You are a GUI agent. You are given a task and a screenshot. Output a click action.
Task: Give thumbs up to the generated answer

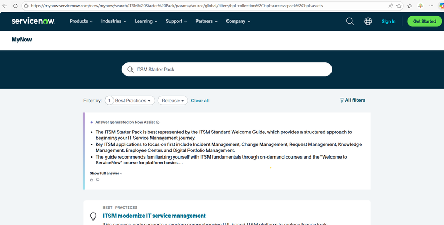91,180
